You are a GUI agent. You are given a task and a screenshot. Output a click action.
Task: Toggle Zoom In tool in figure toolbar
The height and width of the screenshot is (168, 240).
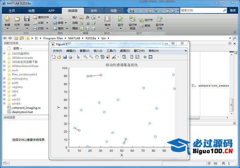click(86, 57)
